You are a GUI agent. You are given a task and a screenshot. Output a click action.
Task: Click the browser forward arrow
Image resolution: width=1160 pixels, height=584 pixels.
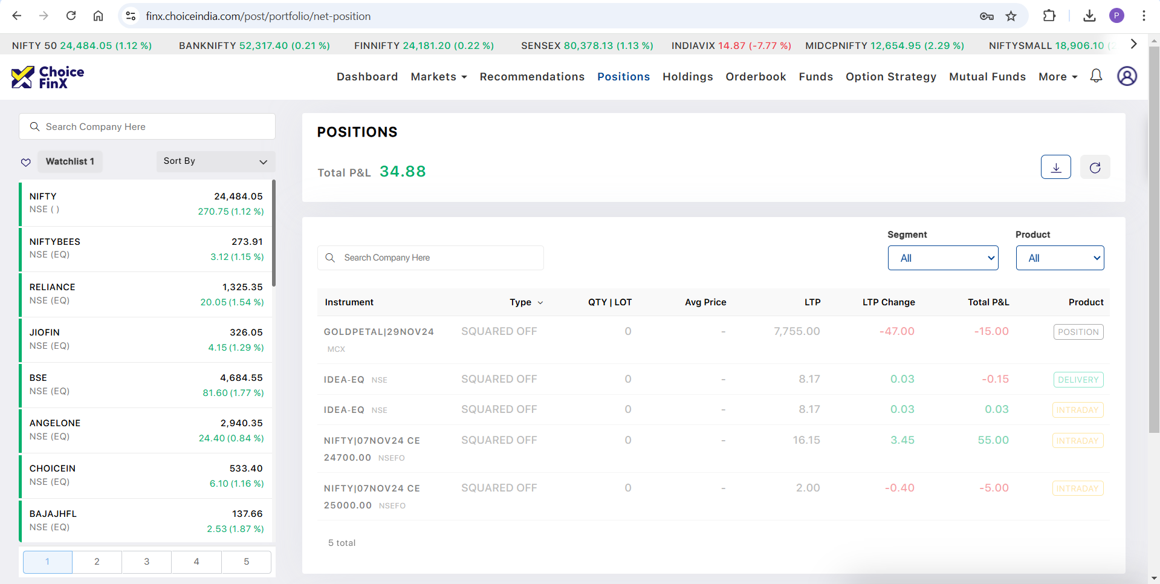tap(44, 16)
